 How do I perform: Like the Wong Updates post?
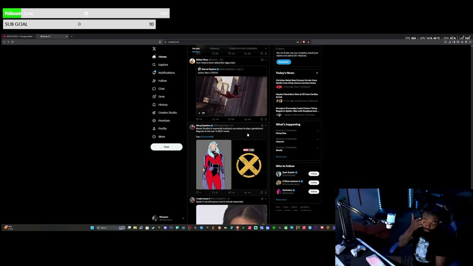click(x=231, y=192)
